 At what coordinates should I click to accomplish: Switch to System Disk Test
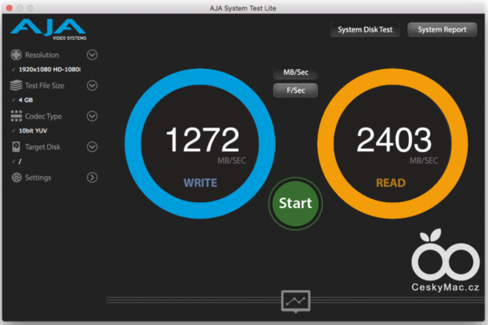364,30
